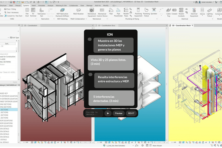Go to the Massing & Site tab
222x148 pixels.
point(61,5)
